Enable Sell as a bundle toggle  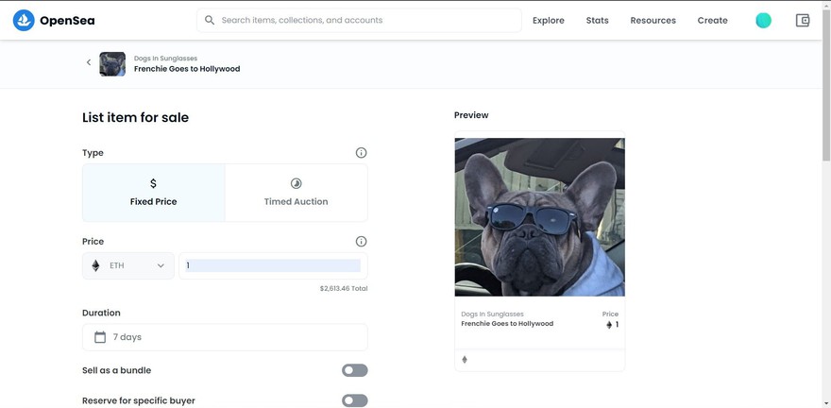(x=354, y=371)
